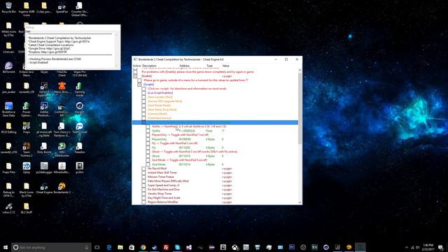Viewport: 448px width, 252px height.
Task: Open the Borderlands 2 desktop shortcut
Action: [x=62, y=188]
